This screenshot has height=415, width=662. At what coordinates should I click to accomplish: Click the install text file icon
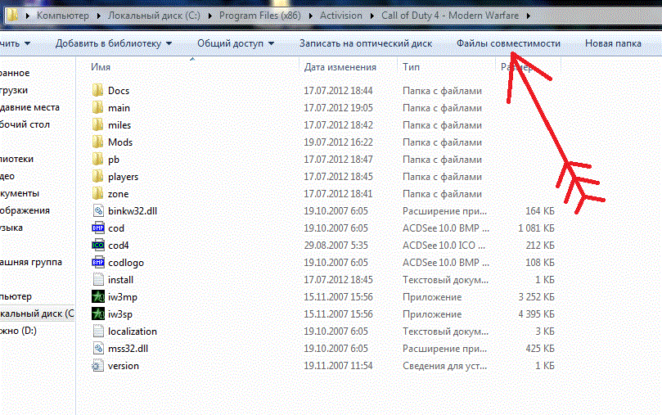click(98, 279)
